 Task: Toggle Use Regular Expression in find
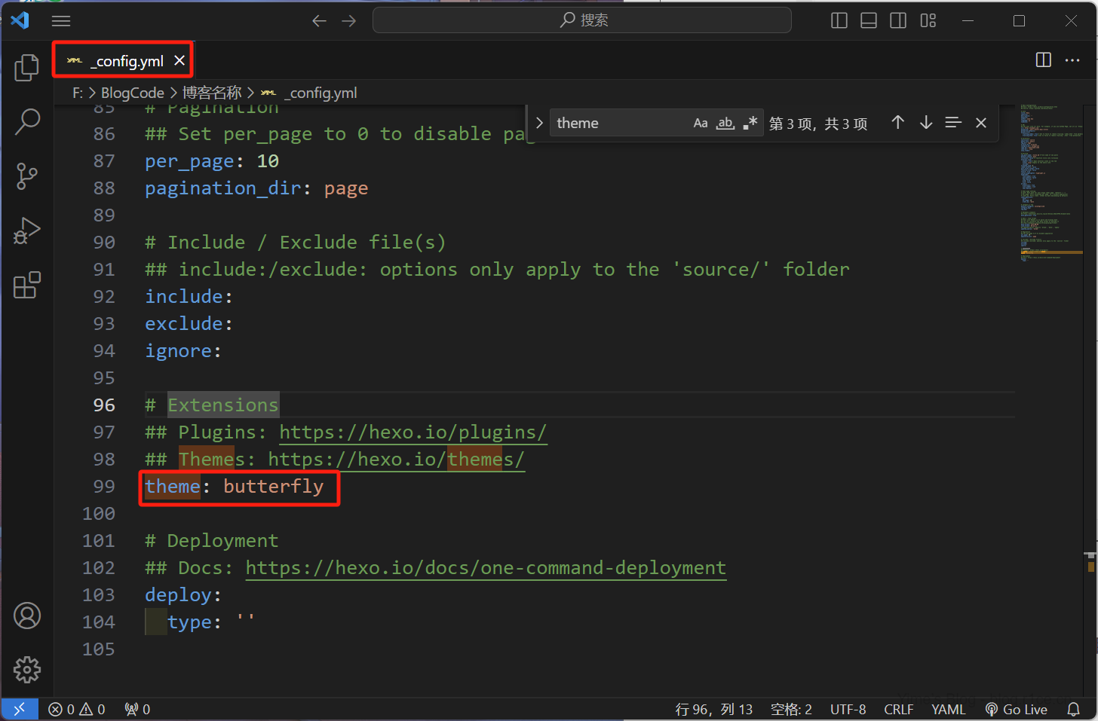coord(750,123)
